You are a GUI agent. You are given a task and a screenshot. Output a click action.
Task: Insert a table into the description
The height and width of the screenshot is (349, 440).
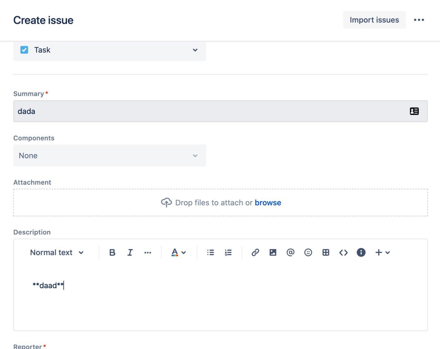(x=326, y=252)
